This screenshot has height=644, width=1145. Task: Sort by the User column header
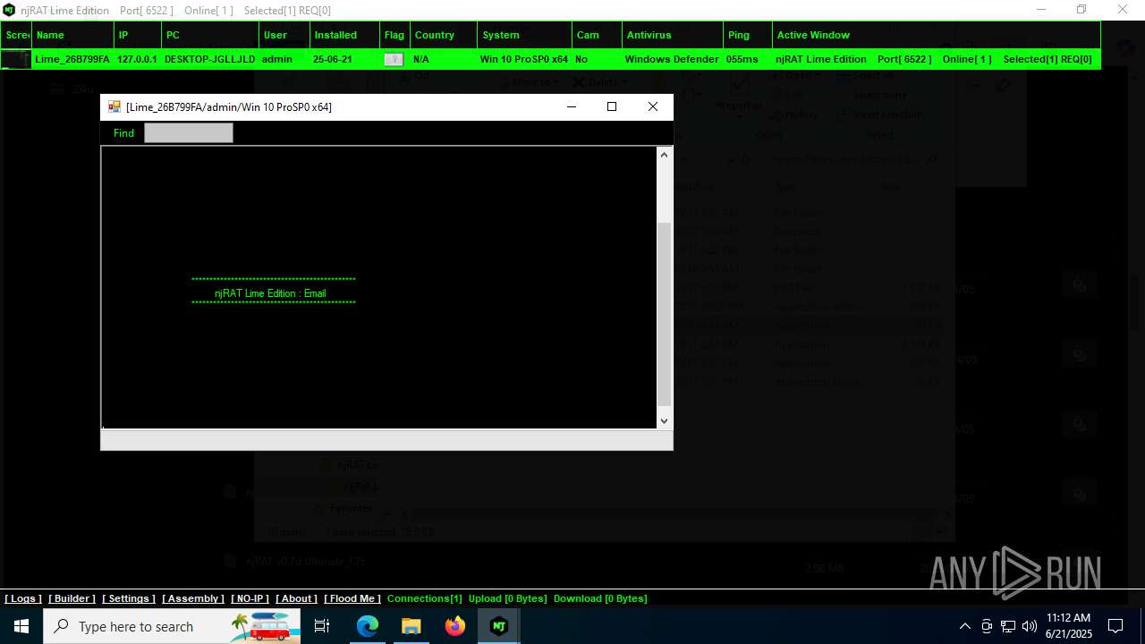tap(284, 35)
